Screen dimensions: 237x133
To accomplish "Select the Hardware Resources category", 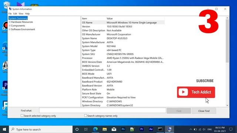I will [22, 22].
